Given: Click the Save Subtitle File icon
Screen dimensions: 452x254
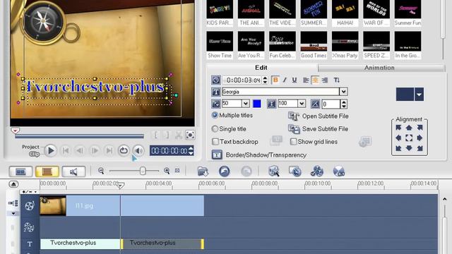Looking at the screenshot, I should point(294,129).
